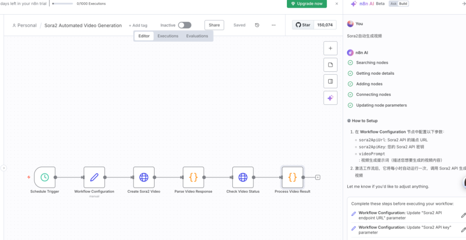
Task: Click the trial executions progress bar
Action: point(63,3)
